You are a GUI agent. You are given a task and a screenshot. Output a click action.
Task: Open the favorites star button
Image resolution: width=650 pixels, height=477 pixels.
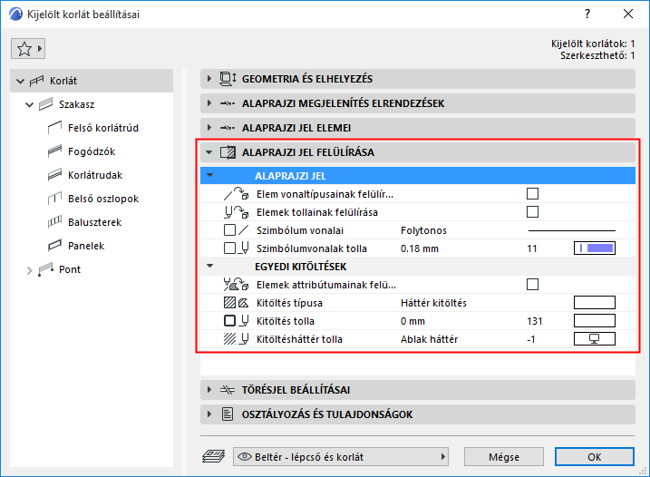[x=28, y=49]
